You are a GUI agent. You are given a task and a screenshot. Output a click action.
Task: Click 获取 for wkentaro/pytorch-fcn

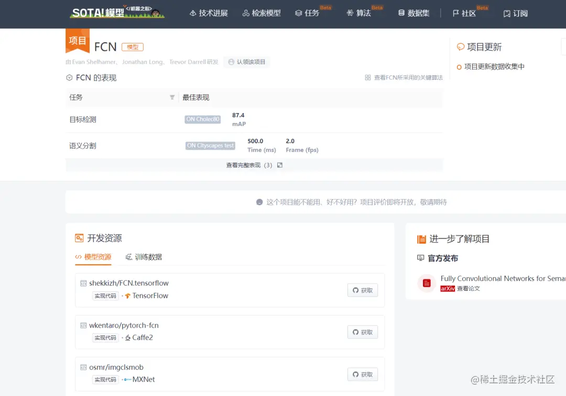click(362, 332)
